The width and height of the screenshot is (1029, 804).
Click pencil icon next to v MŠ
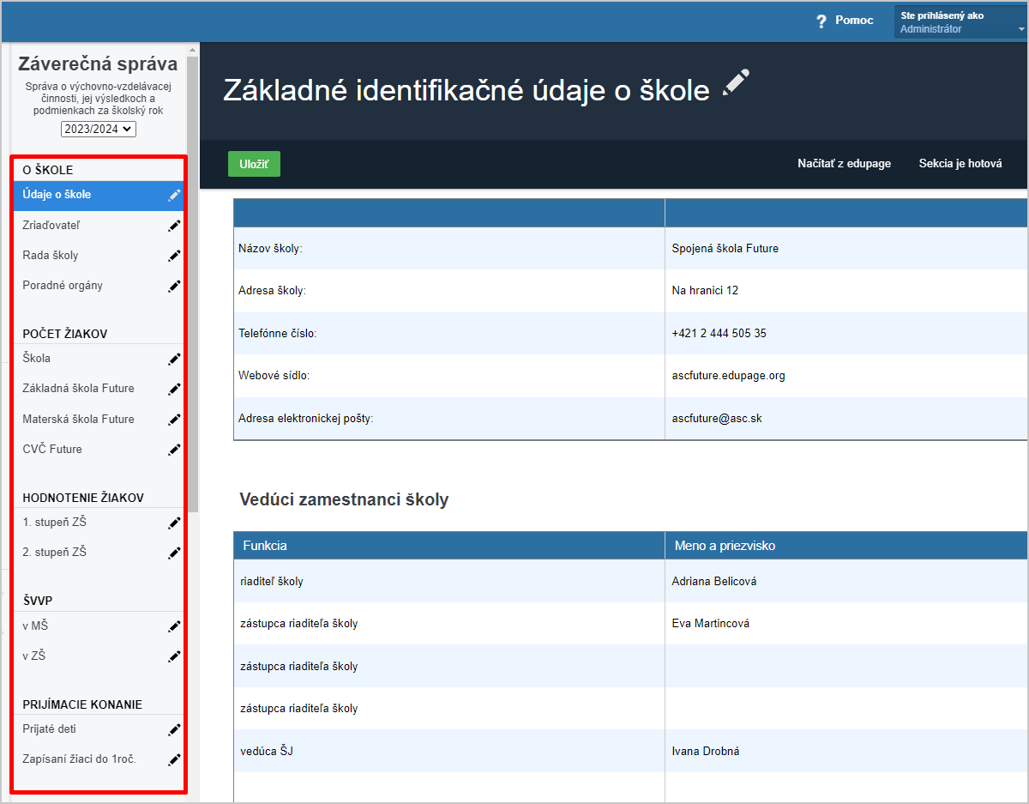[x=174, y=626]
